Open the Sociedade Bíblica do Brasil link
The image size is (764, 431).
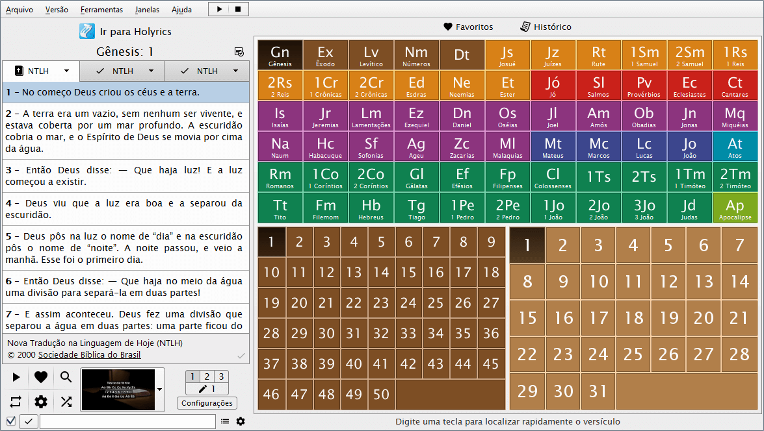pos(89,355)
